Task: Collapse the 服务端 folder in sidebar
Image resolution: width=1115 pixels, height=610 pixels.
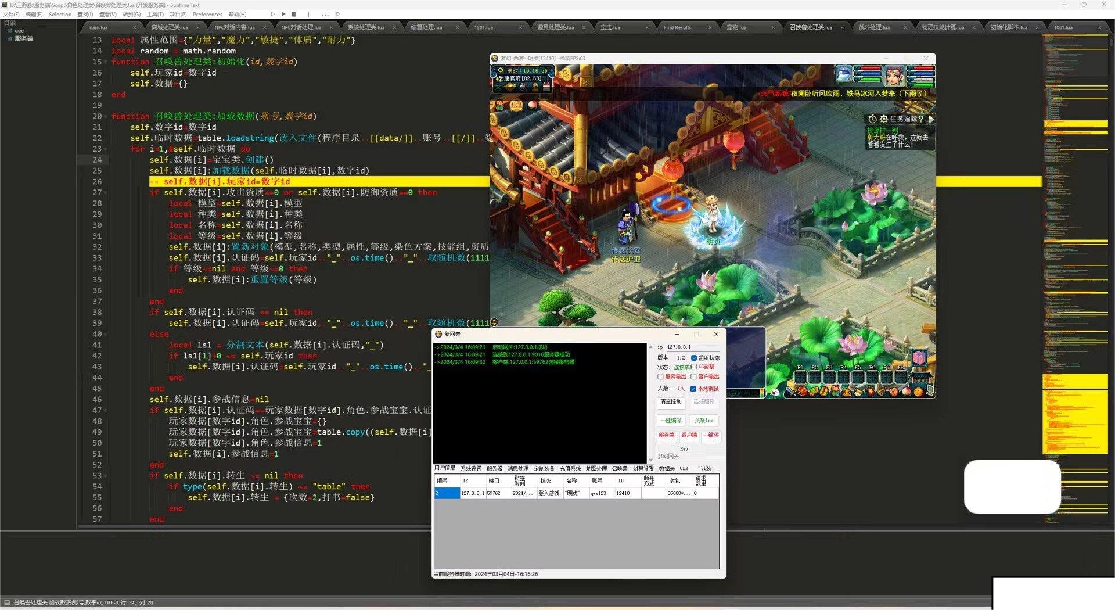Action: [9, 38]
